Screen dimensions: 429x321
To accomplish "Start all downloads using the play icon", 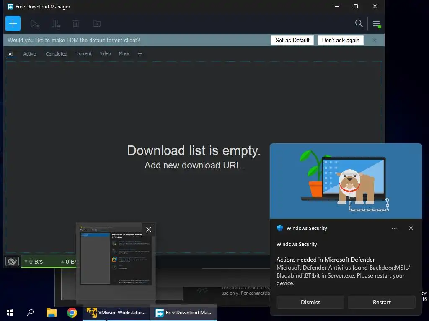I will coord(34,24).
